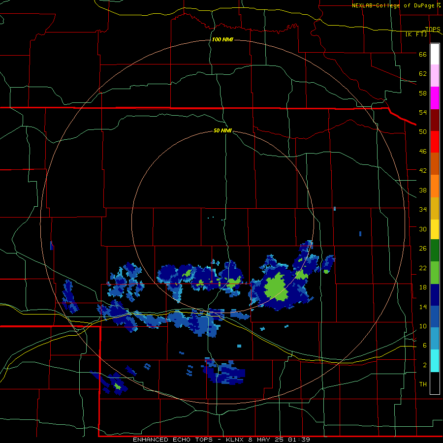Click the "2" legend value
The width and height of the screenshot is (443, 443).
point(424,365)
